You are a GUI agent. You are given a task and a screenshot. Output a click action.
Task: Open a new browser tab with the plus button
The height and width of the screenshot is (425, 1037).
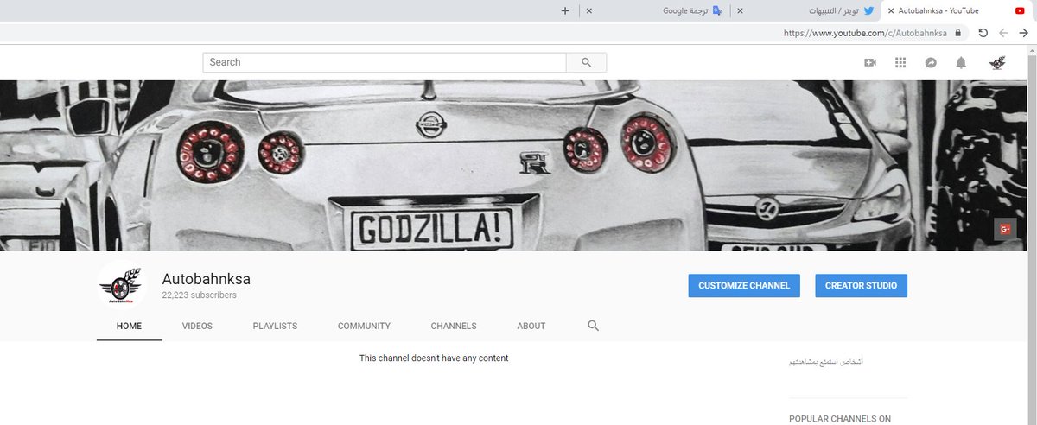pos(565,11)
